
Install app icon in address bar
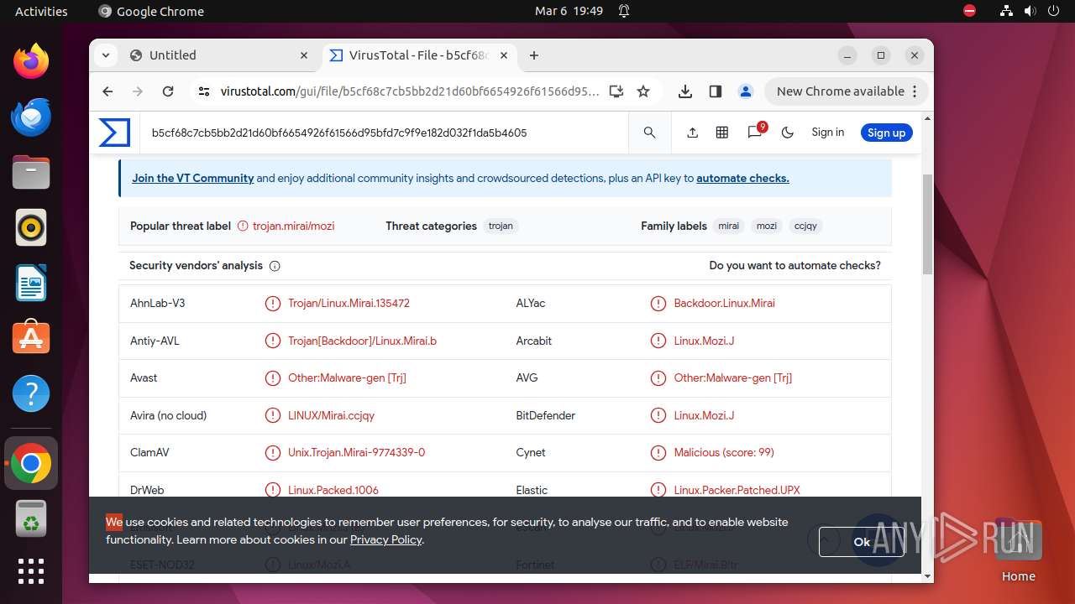(616, 91)
